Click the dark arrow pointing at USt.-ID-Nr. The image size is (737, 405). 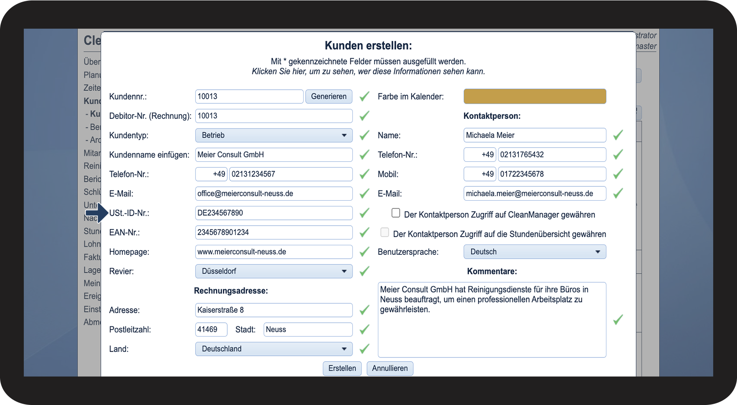tap(97, 213)
